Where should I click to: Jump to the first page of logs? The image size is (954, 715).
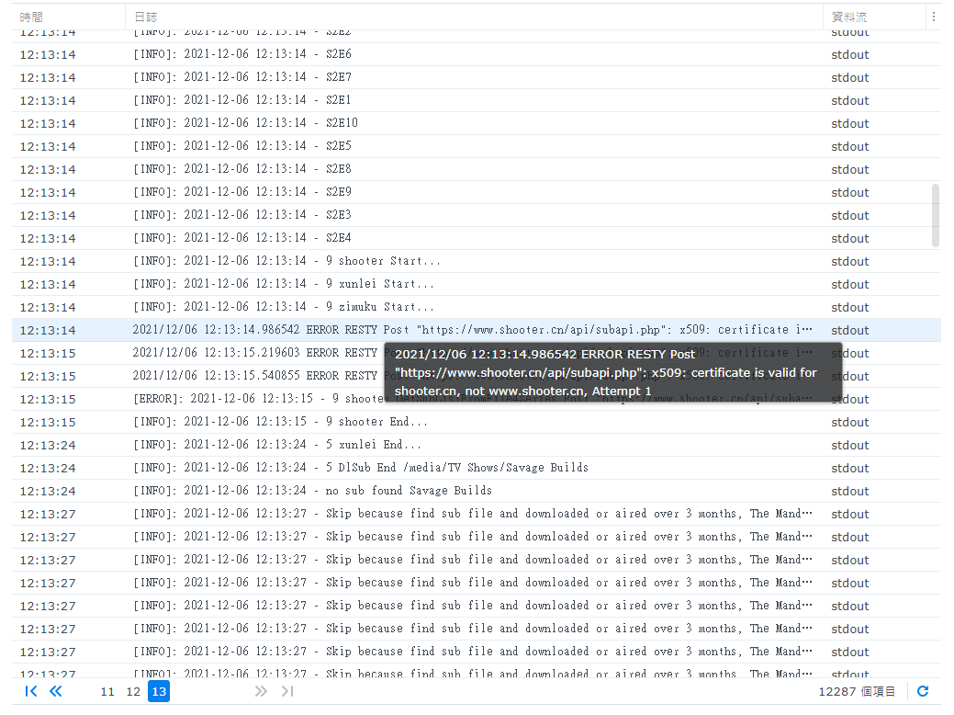tap(30, 691)
